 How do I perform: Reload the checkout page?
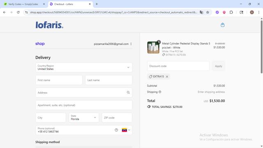(x=18, y=12)
